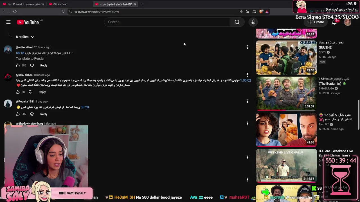This screenshot has width=360, height=202.
Task: Collapse the 8 replies thread
Action: coord(25,37)
